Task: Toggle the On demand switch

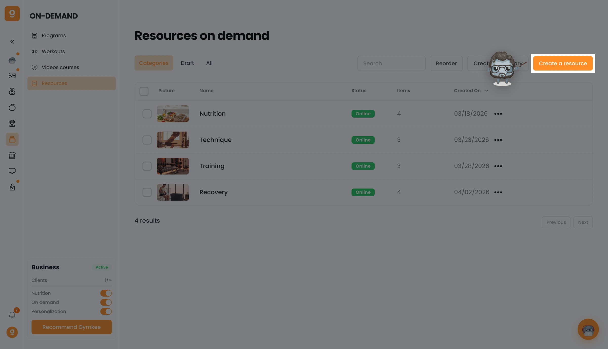Action: [x=106, y=302]
